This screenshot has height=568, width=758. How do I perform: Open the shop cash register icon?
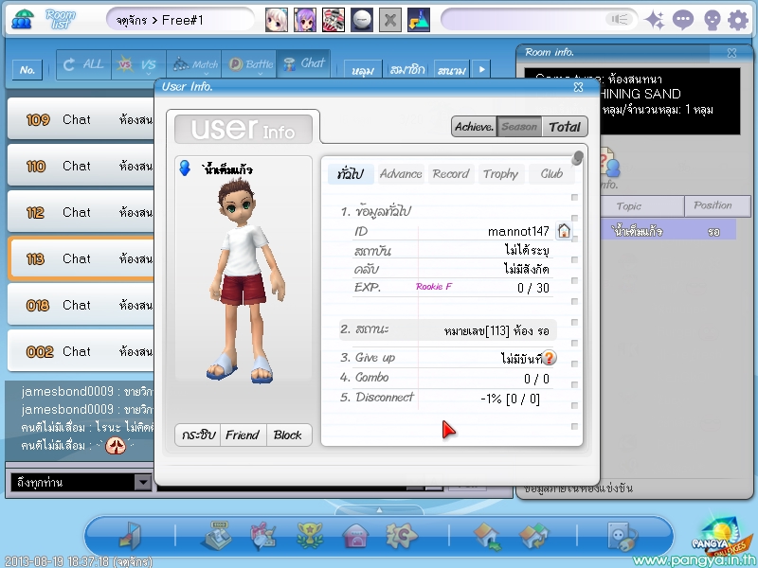click(216, 536)
